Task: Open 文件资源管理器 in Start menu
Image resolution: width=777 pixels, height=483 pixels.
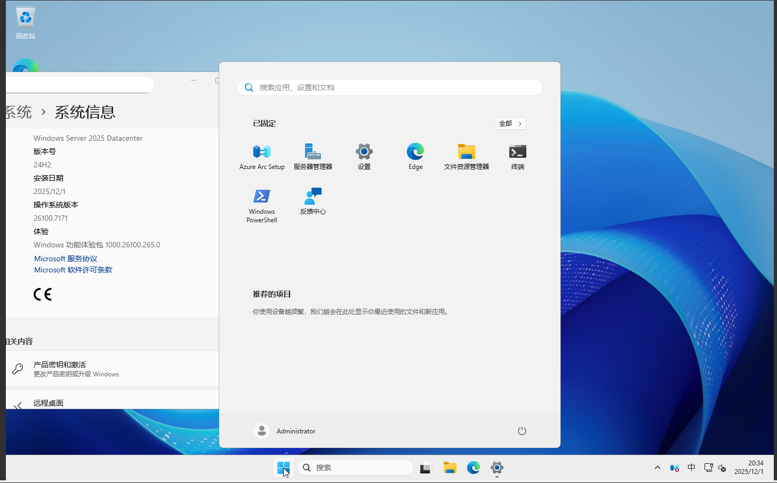Action: 467,156
